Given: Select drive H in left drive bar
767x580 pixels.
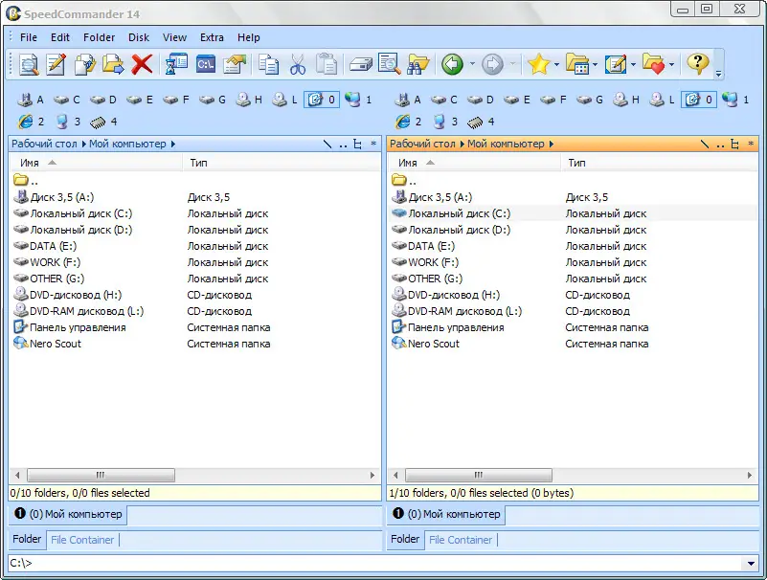Looking at the screenshot, I should point(249,100).
